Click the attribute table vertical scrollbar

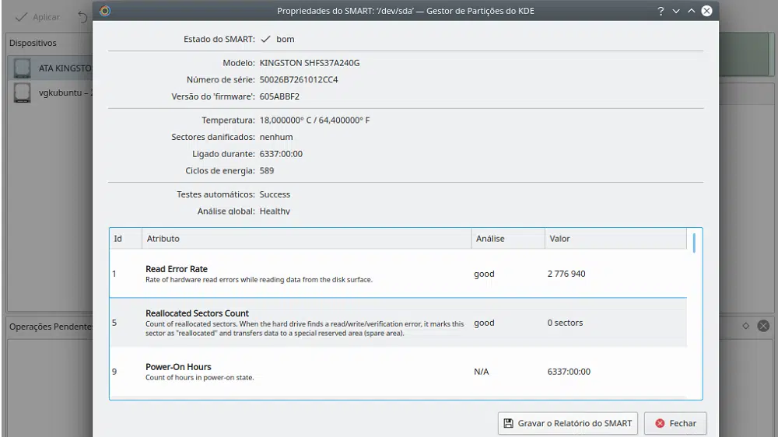pyautogui.click(x=694, y=243)
